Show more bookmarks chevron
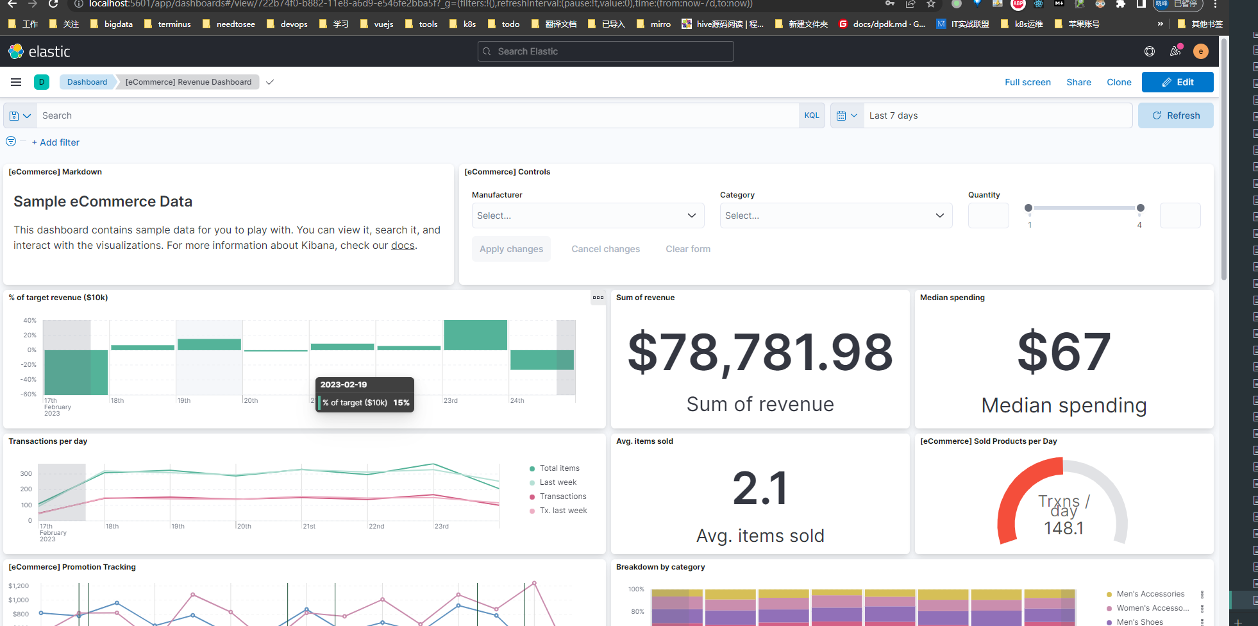This screenshot has height=626, width=1258. 1160,24
